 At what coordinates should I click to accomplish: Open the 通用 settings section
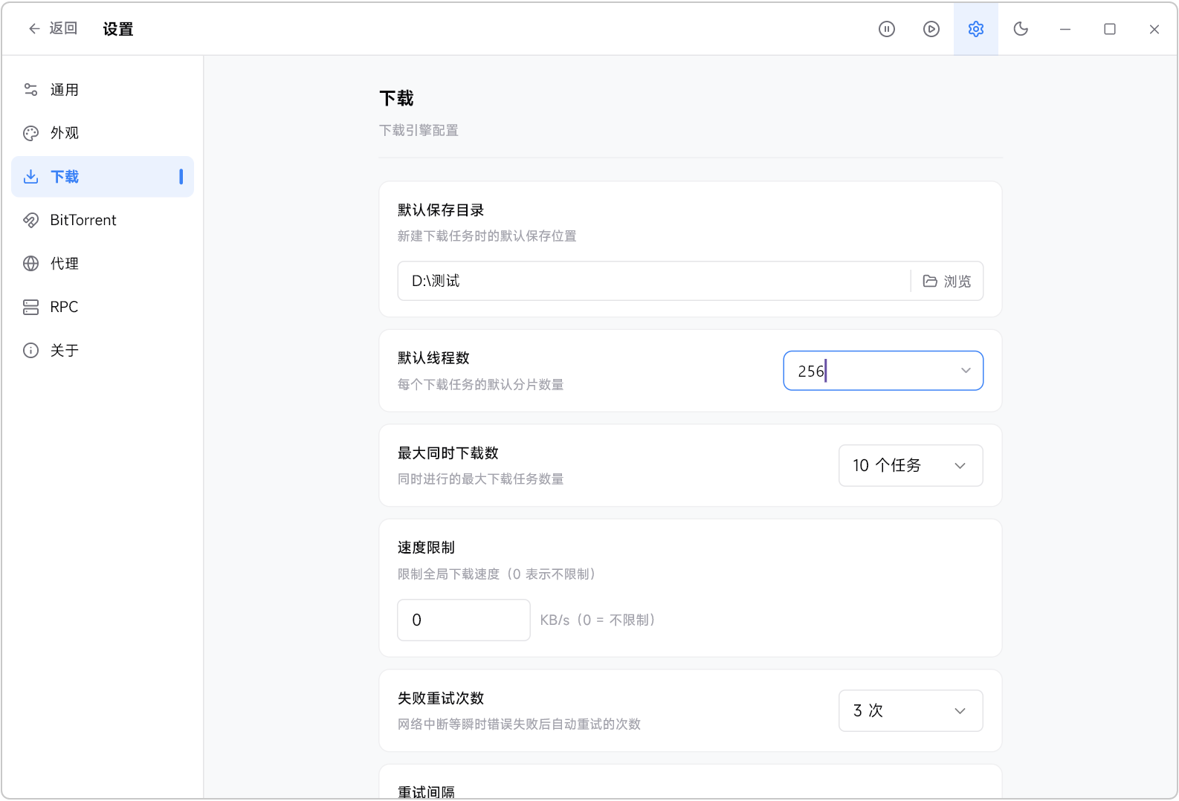click(x=103, y=90)
